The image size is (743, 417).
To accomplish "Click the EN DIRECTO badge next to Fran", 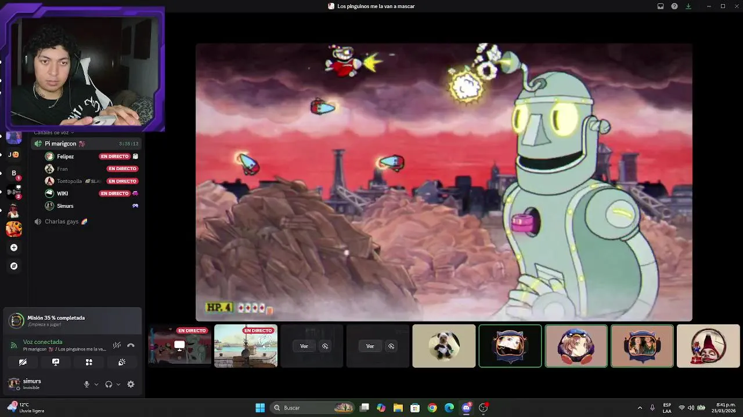I will (x=122, y=169).
